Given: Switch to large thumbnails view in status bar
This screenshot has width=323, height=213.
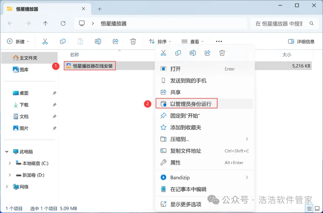Looking at the screenshot, I should [317, 209].
